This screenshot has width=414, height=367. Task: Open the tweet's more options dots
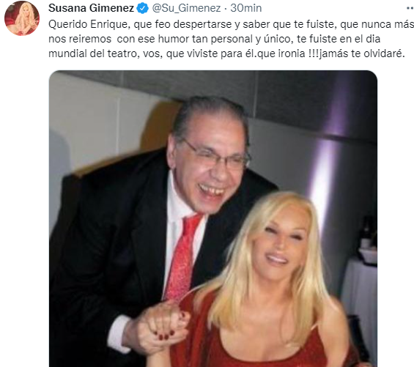click(409, 8)
